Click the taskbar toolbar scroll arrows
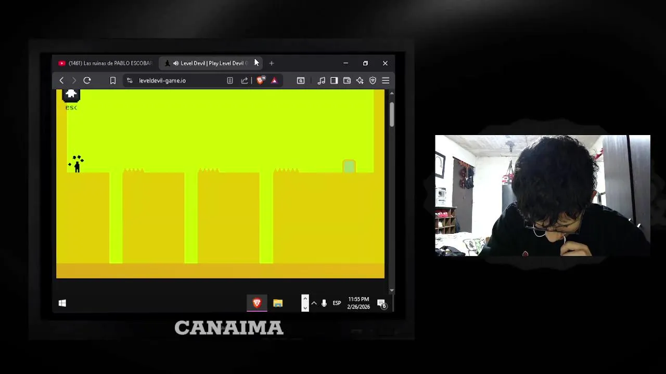 pos(305,303)
